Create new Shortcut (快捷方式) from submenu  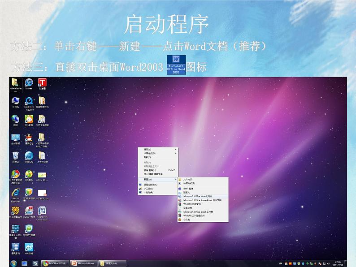(x=203, y=183)
